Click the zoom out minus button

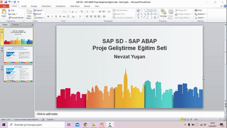coord(201,119)
